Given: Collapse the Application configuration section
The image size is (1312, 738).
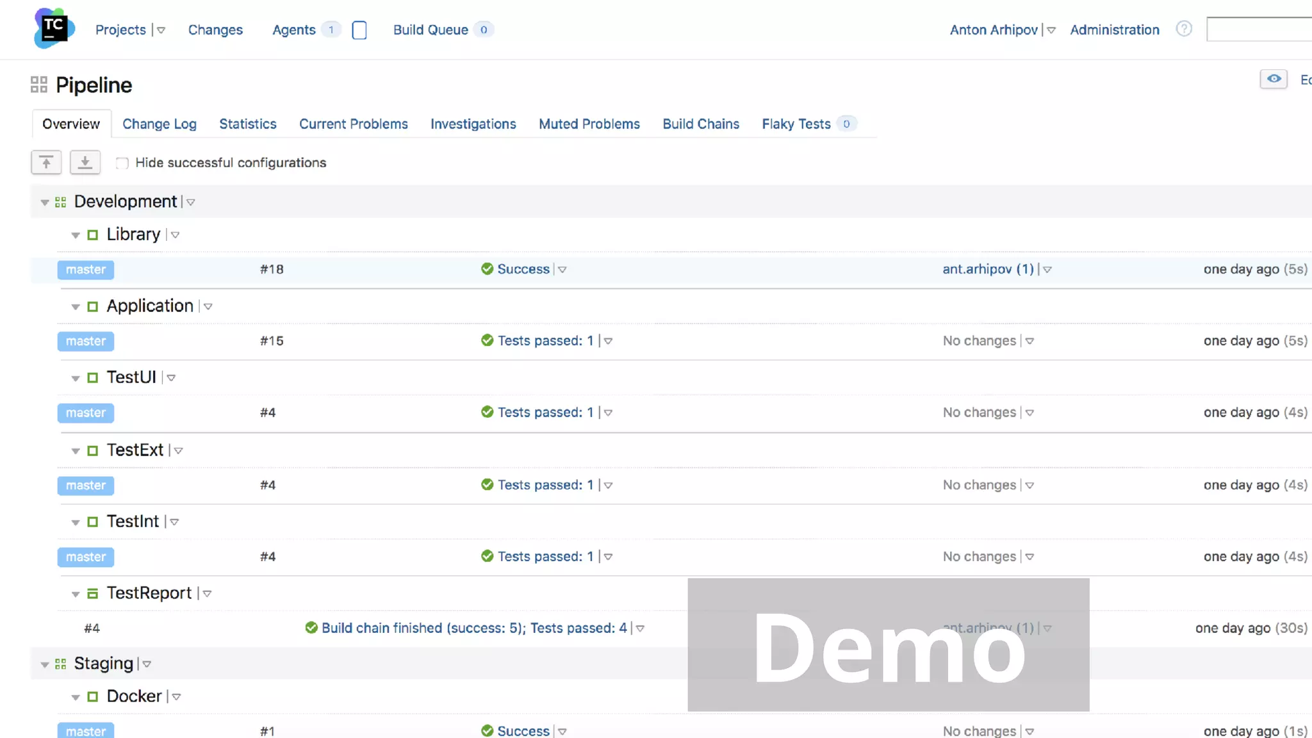Looking at the screenshot, I should pyautogui.click(x=76, y=307).
